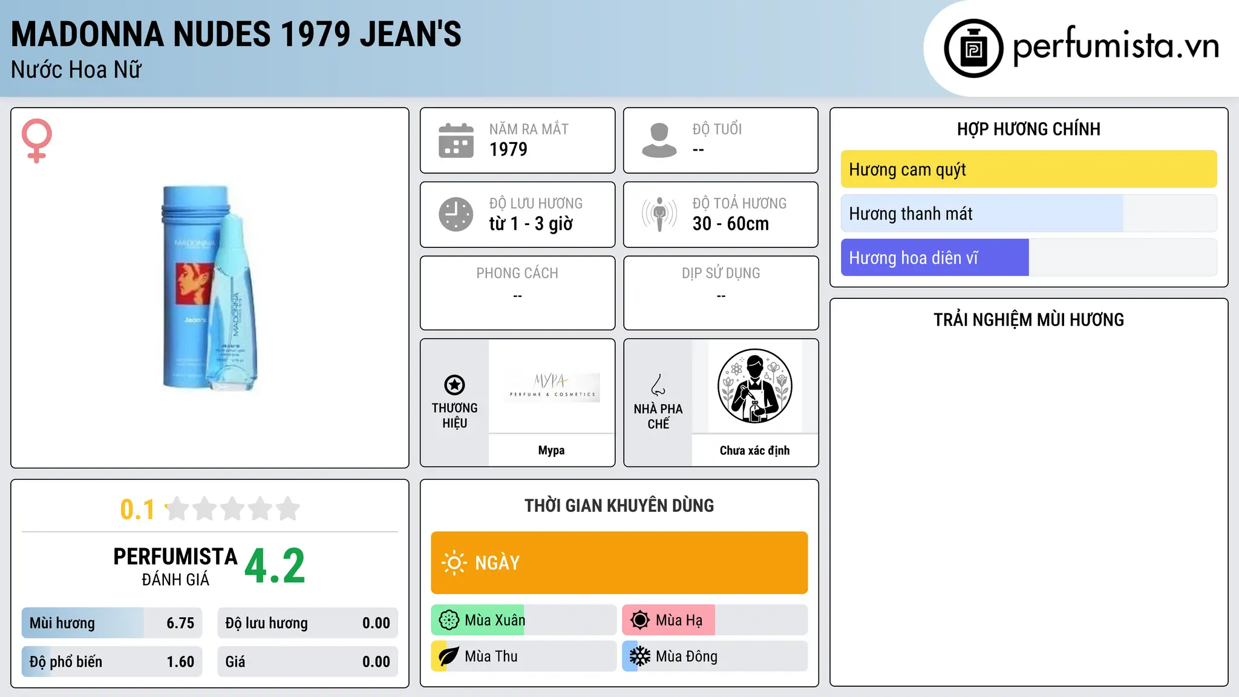Screen dimensions: 1239x697
Task: Click the pink female gender symbol
Action: [x=37, y=140]
